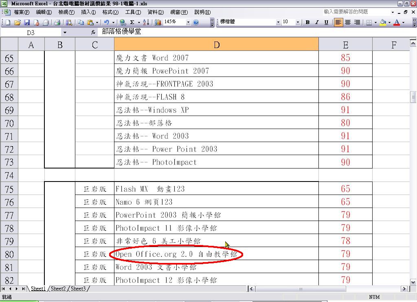Open the 說明 (Help) menu
The width and height of the screenshot is (417, 302).
pos(202,12)
